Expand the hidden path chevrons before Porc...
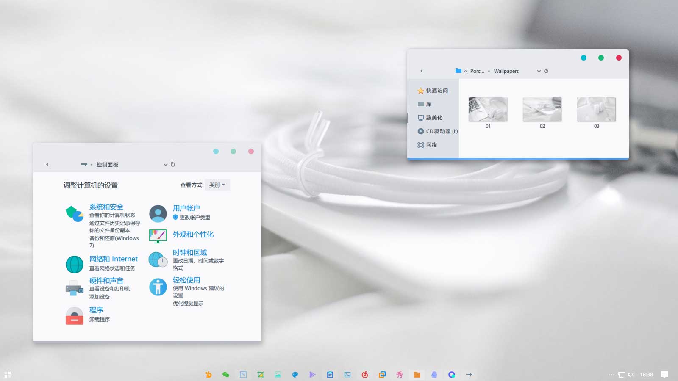This screenshot has width=678, height=381. [466, 71]
